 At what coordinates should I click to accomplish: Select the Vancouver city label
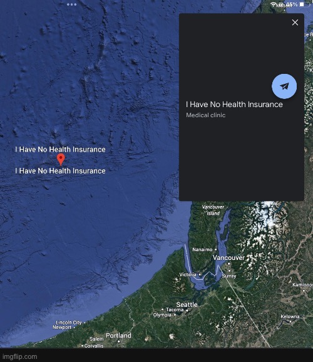(x=228, y=257)
